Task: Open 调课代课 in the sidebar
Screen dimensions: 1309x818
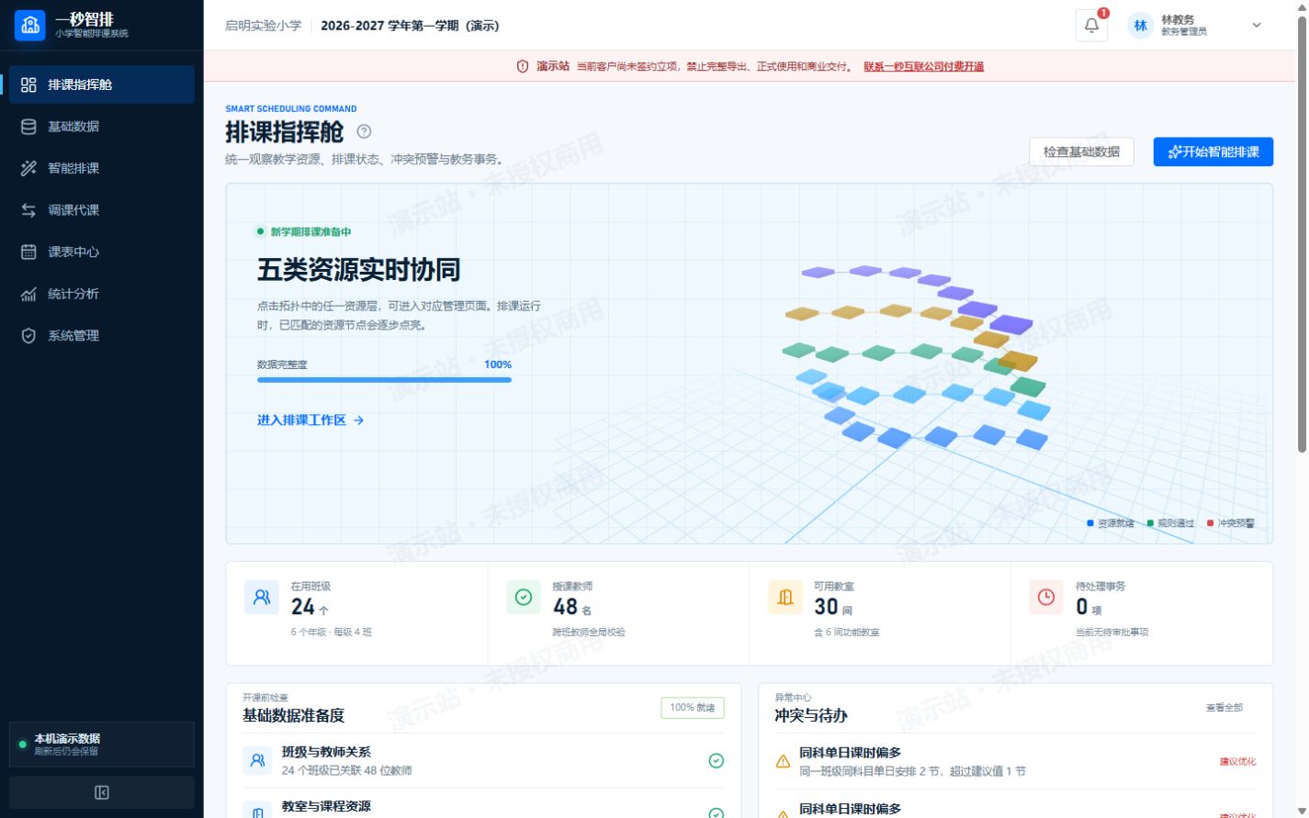Action: pyautogui.click(x=102, y=210)
